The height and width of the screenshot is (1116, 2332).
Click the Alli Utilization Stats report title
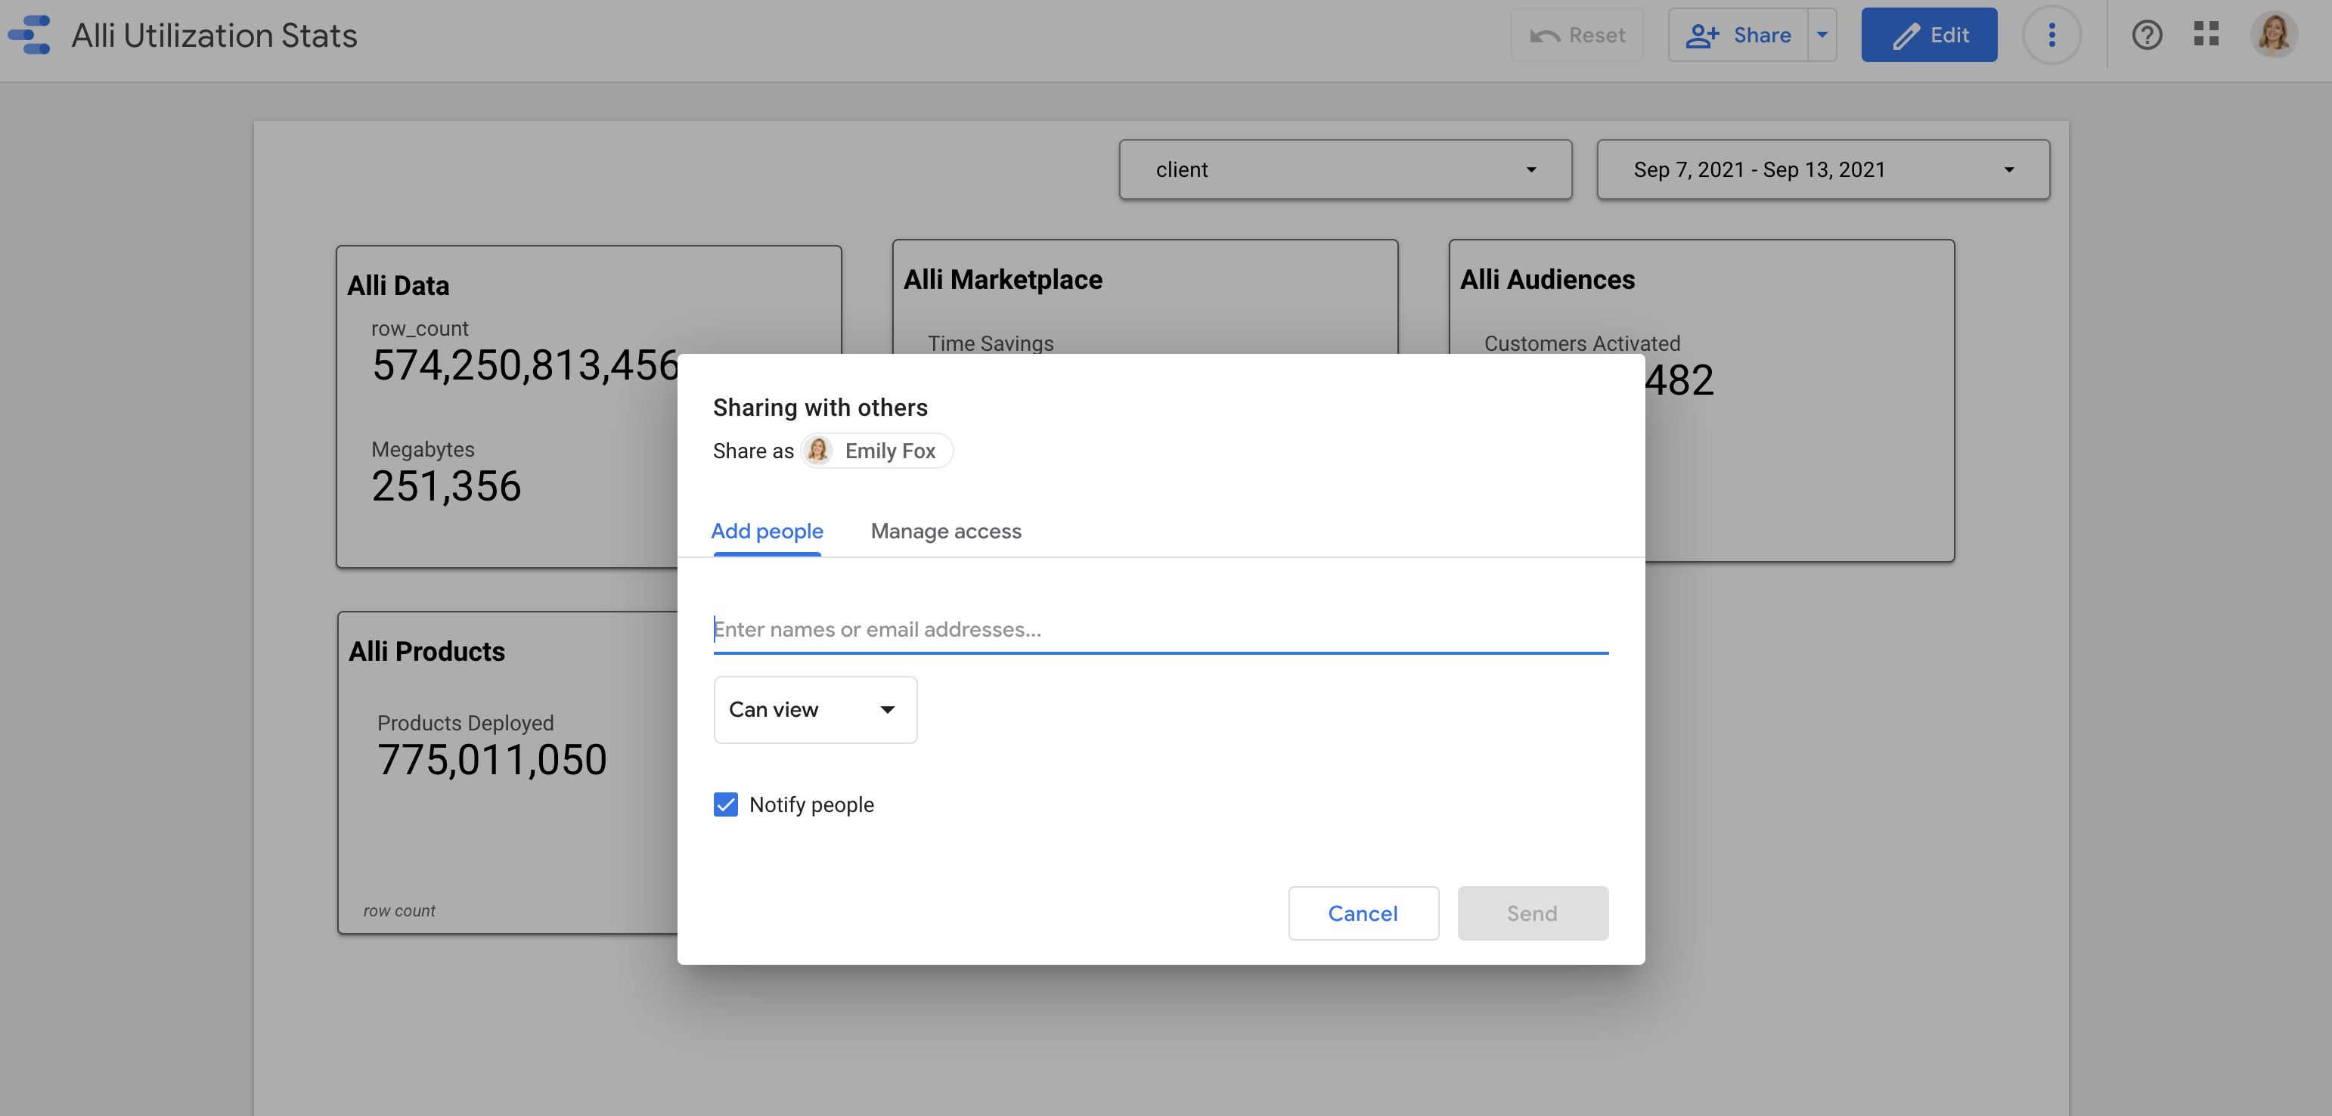(215, 36)
